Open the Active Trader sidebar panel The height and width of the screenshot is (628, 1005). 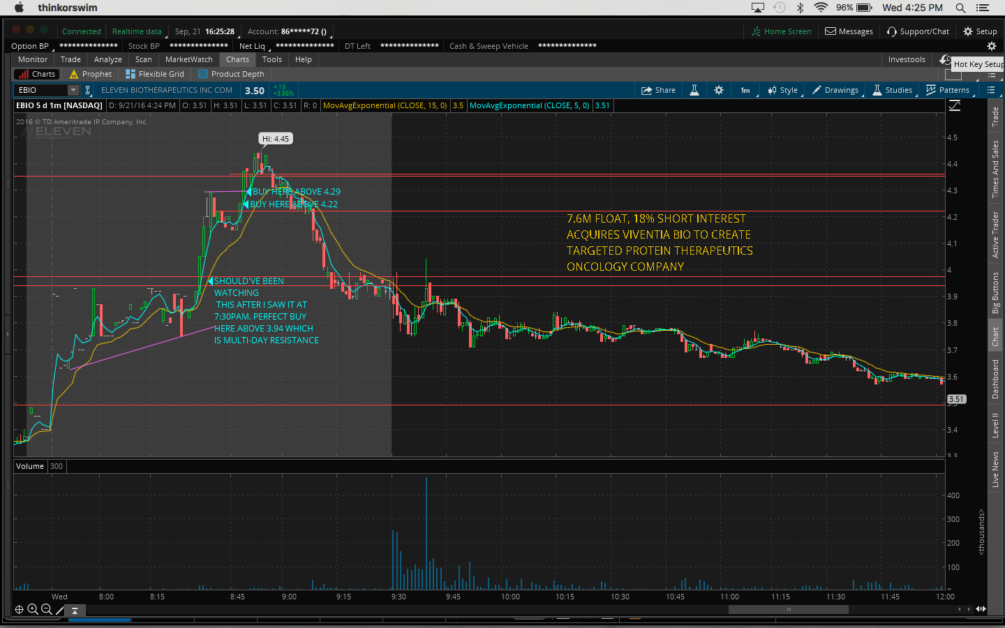[x=995, y=234]
